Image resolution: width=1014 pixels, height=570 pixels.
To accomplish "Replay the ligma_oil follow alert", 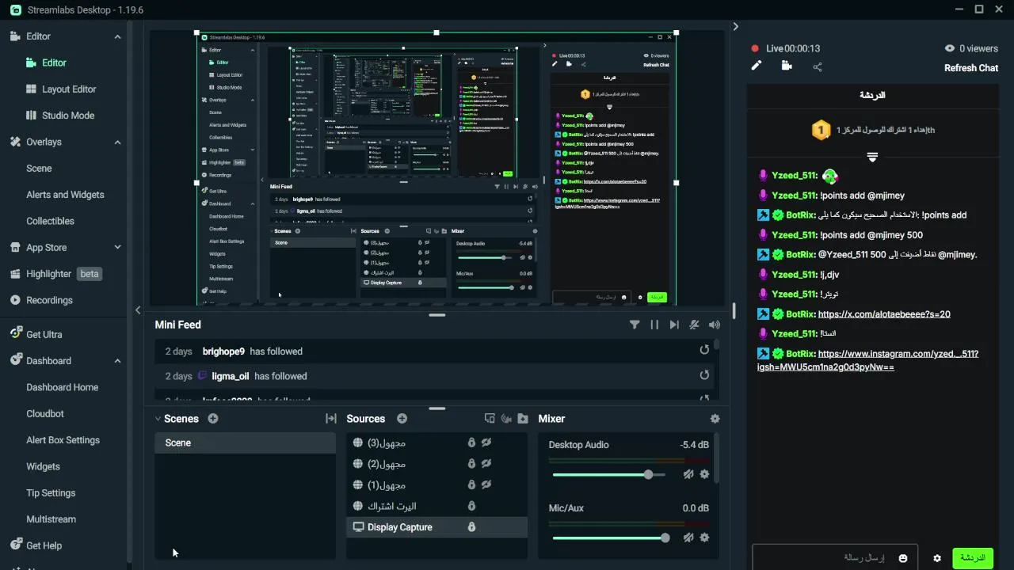I will point(704,376).
